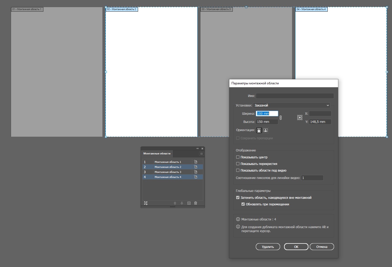Click the delete artboard trash icon
392x267 pixels.
[196, 203]
